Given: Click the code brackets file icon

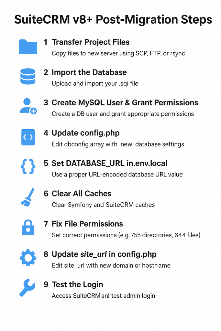Looking at the screenshot, I should pos(28,137).
